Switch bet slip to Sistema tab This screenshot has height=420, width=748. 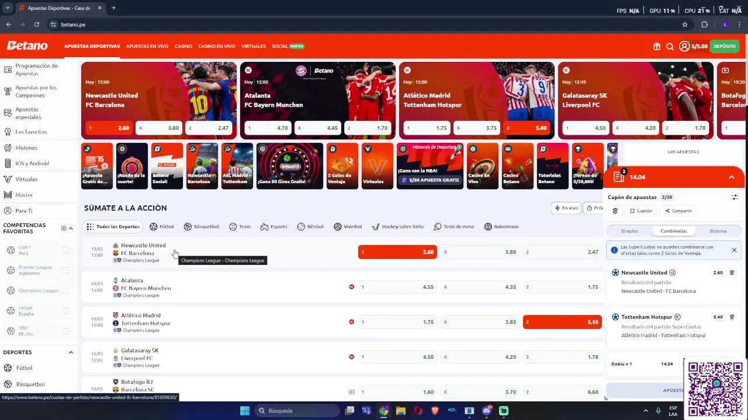click(x=718, y=231)
